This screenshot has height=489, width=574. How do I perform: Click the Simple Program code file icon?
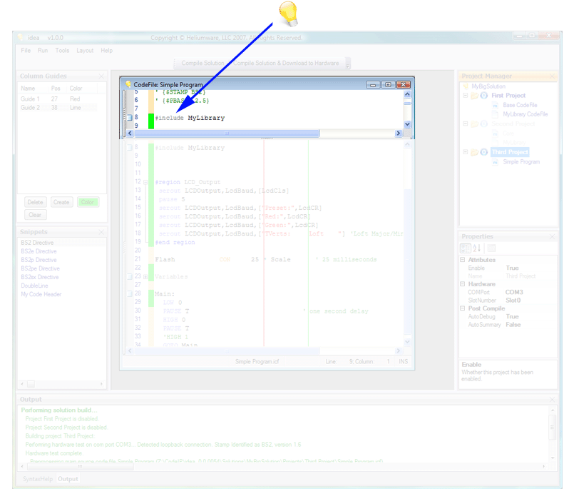tap(495, 161)
